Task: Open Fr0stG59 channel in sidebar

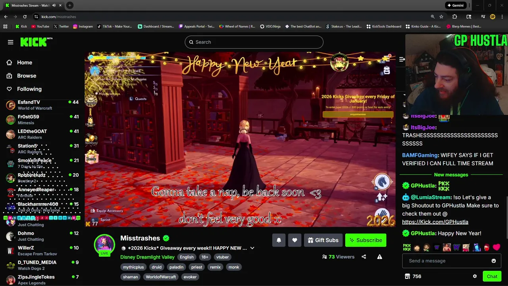Action: coord(42,120)
